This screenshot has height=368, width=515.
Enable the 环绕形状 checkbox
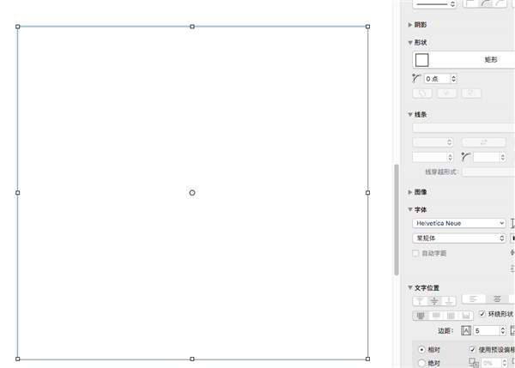[482, 314]
